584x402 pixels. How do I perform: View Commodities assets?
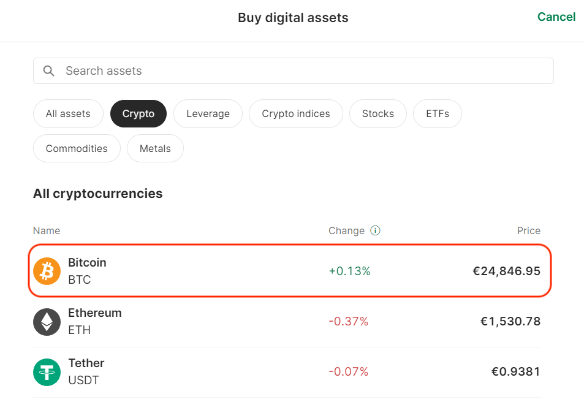(x=77, y=148)
